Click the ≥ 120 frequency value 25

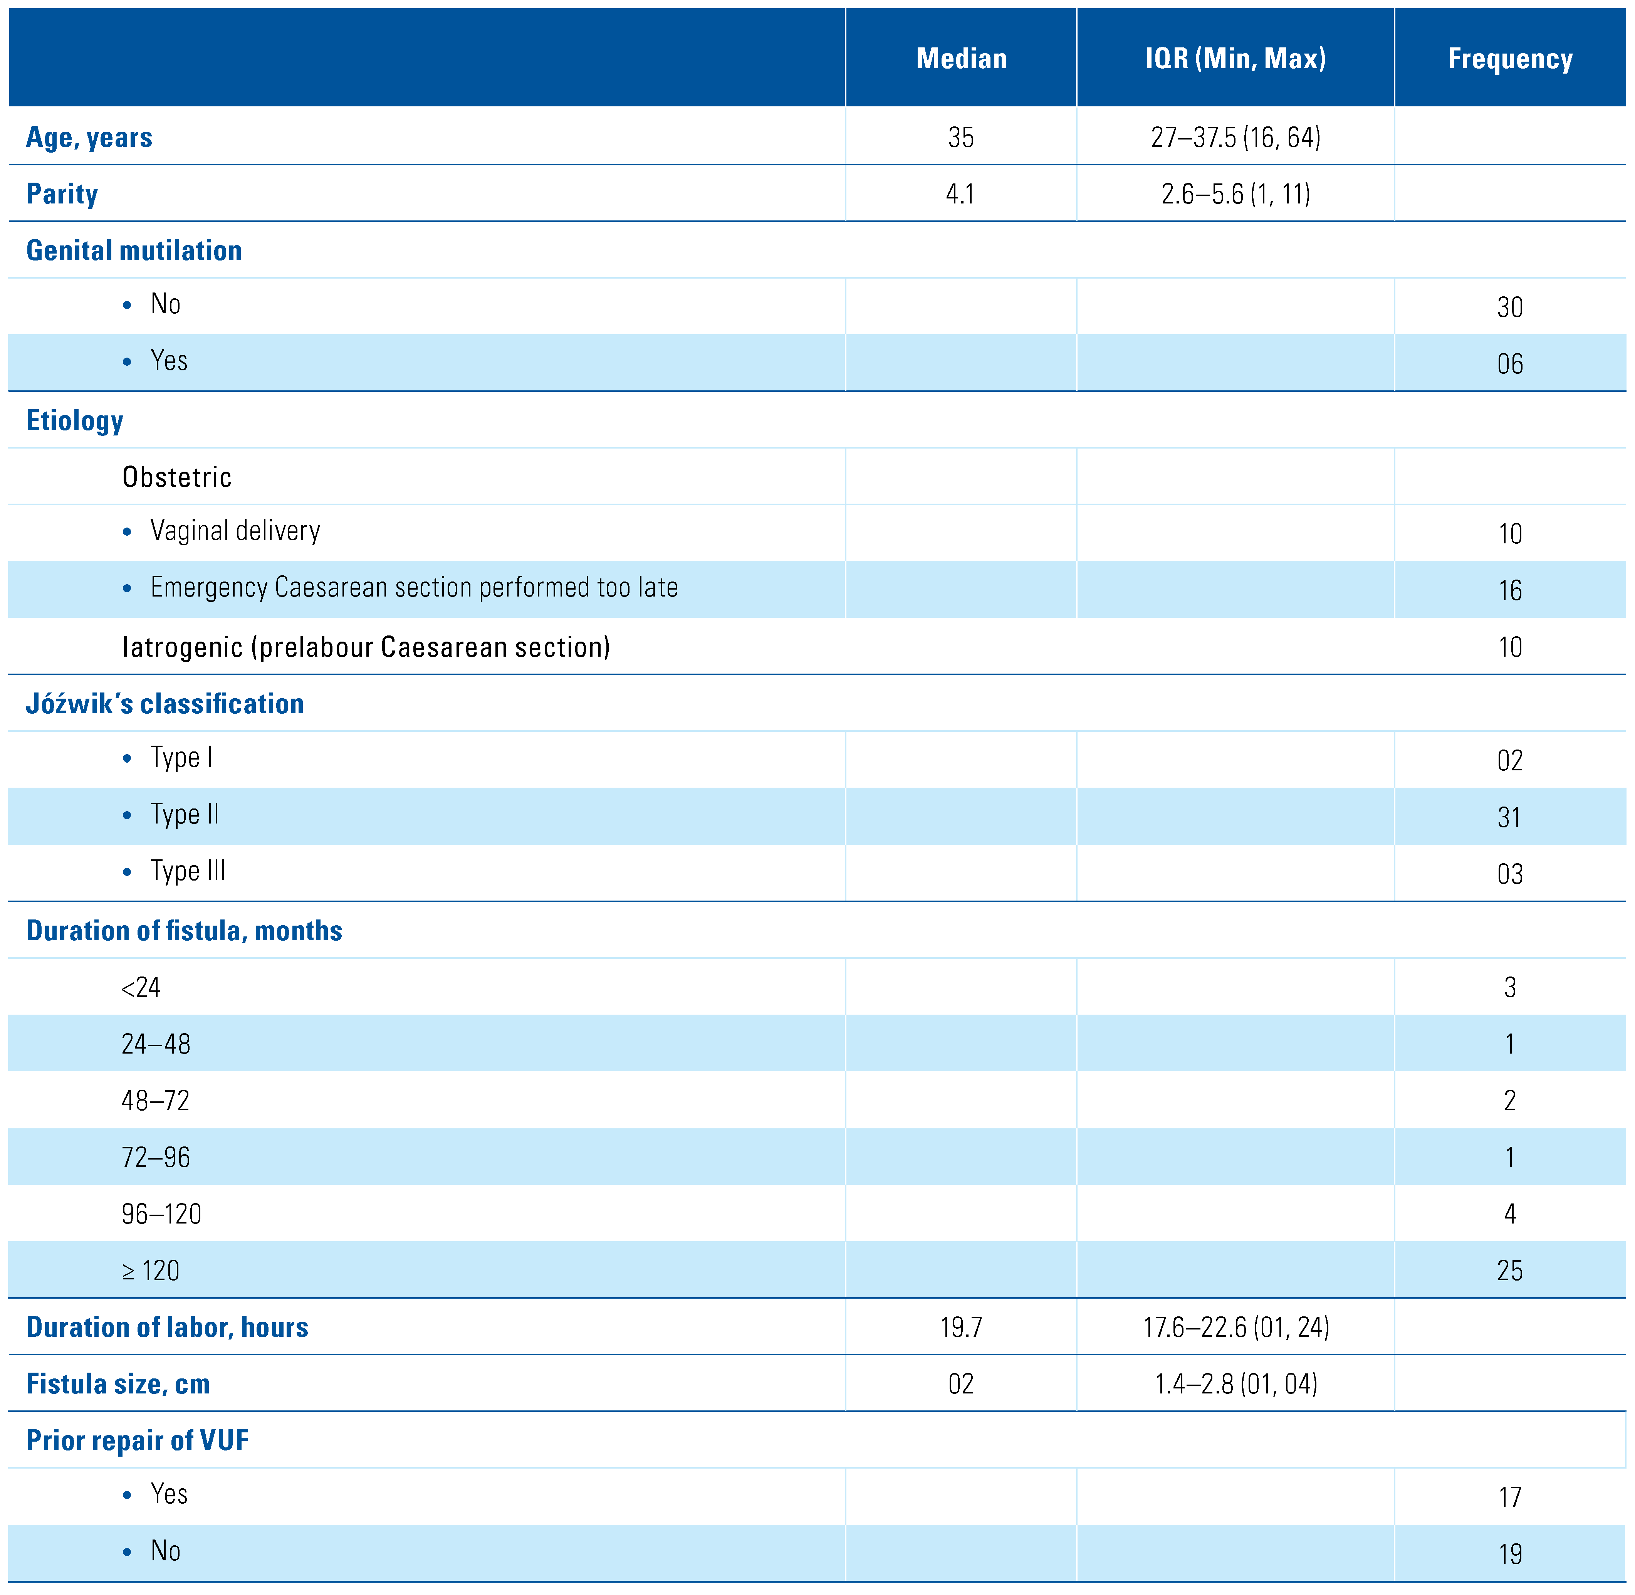point(1509,1271)
